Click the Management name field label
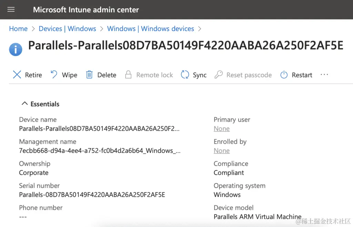This screenshot has width=353, height=227. pyautogui.click(x=48, y=142)
